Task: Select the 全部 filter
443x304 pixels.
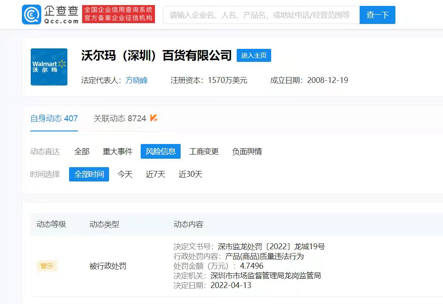Action: (82, 152)
